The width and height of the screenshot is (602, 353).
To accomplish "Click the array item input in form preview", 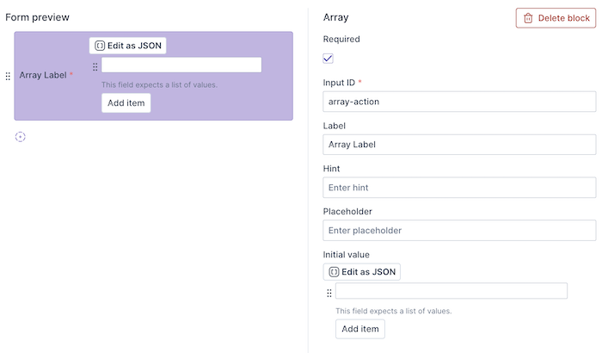I will (181, 65).
